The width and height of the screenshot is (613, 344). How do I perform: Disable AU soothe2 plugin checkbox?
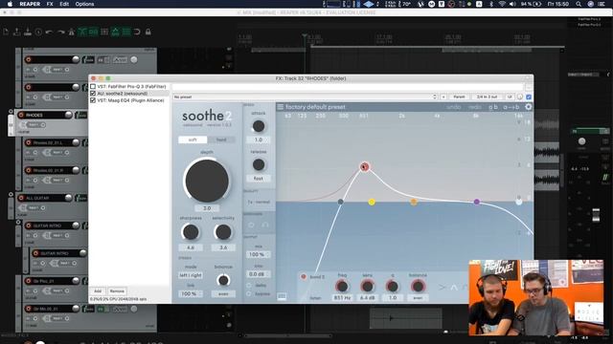click(93, 94)
